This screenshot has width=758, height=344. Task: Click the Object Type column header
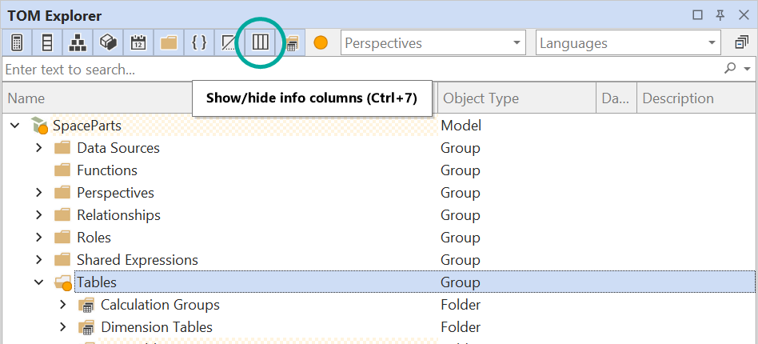(517, 98)
